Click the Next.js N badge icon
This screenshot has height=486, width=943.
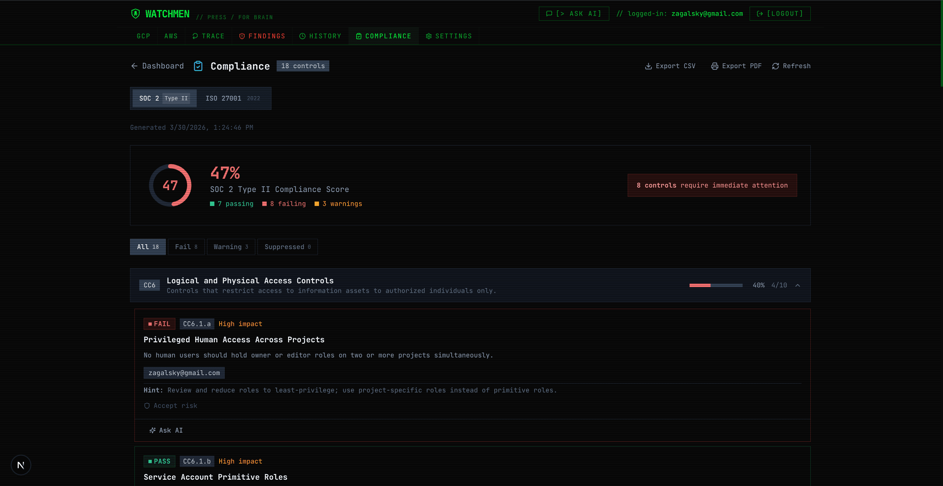point(21,465)
